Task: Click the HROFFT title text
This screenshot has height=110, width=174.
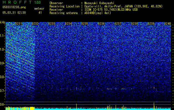Action: (x=17, y=2)
